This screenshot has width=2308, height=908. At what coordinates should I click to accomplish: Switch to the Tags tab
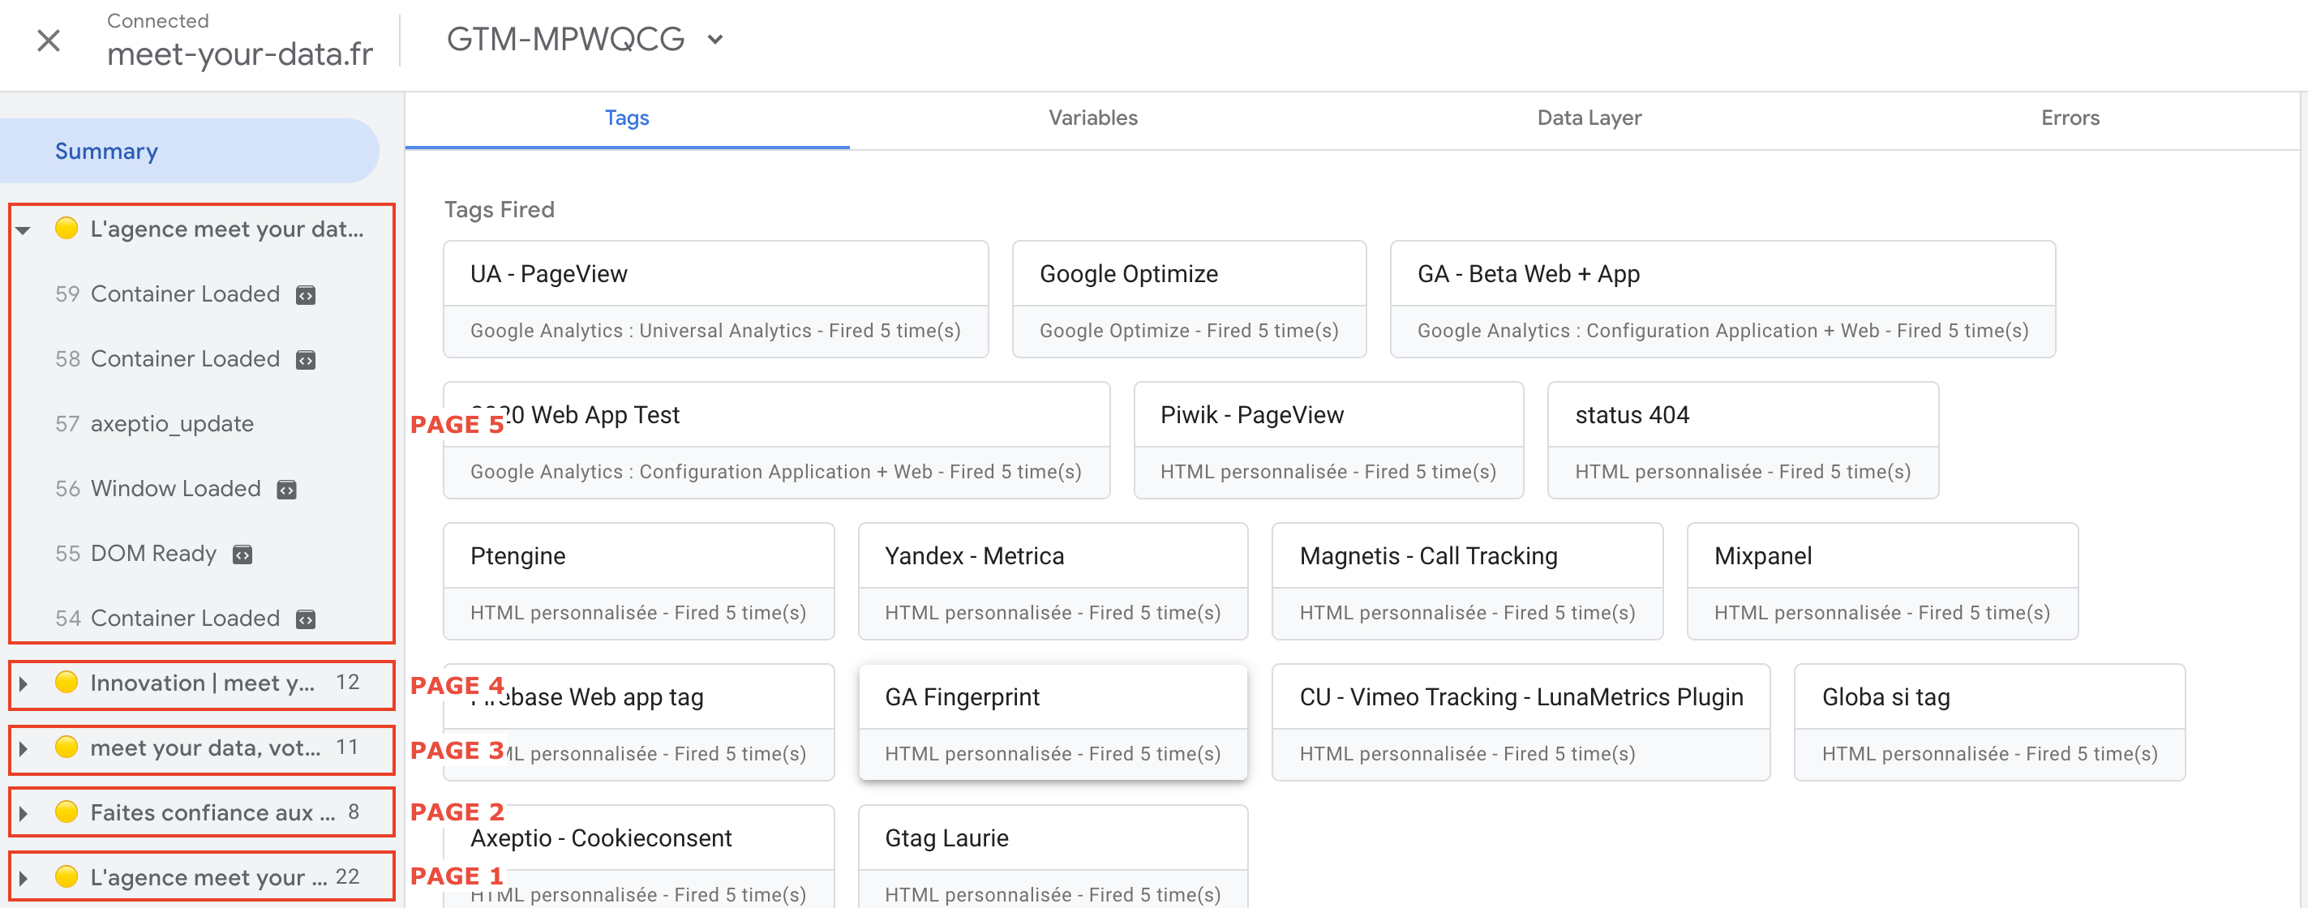click(627, 118)
